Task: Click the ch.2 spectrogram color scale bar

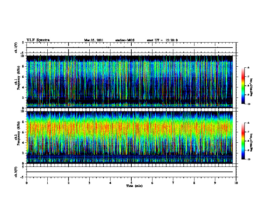Action: coord(243,141)
